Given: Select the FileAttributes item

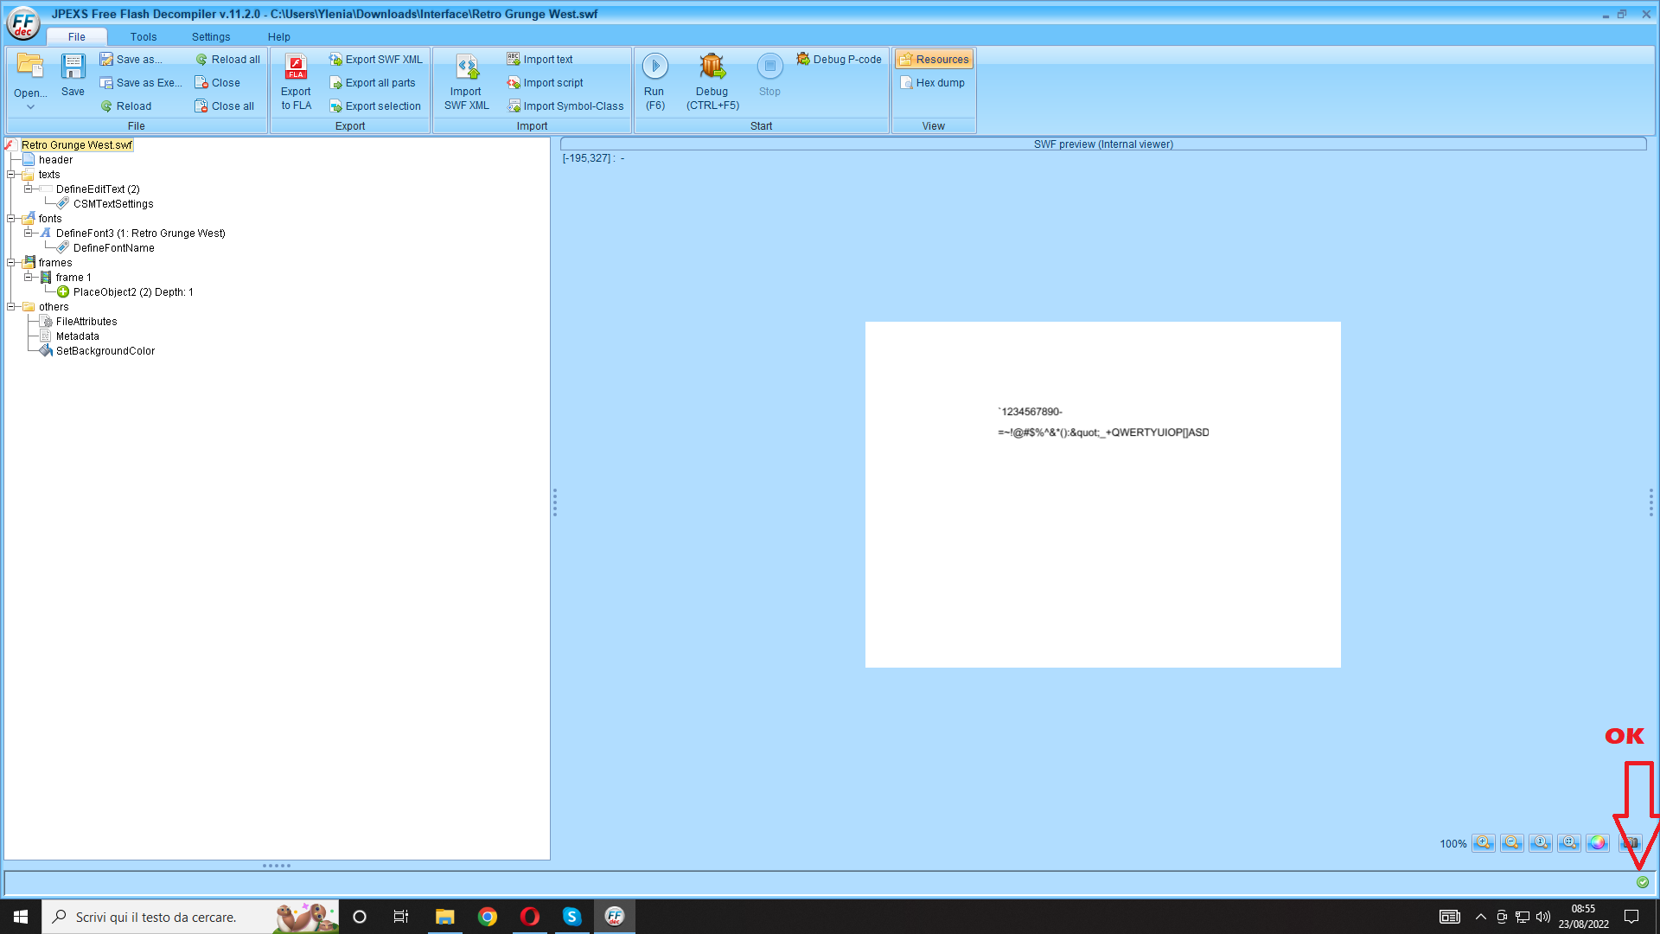Looking at the screenshot, I should (86, 322).
